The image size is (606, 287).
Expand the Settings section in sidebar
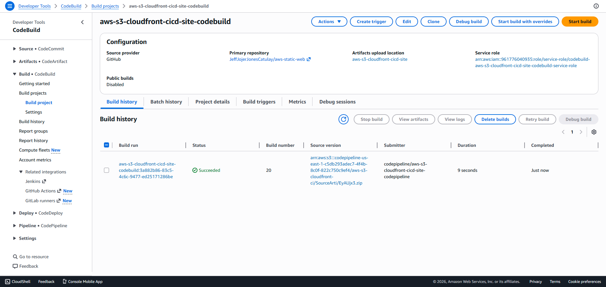tap(15, 238)
